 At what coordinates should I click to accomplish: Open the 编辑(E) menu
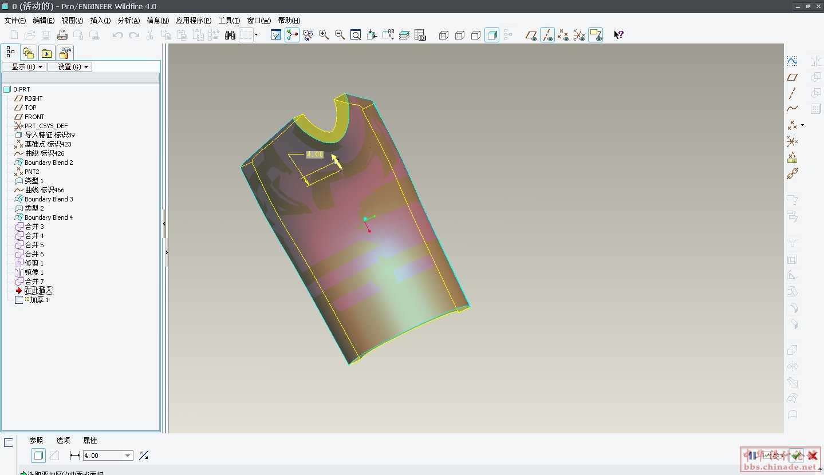click(x=44, y=21)
